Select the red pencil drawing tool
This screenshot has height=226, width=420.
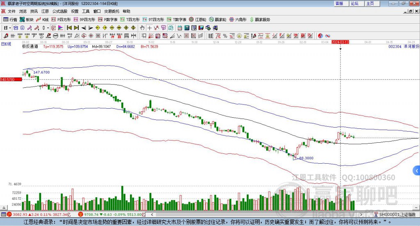pyautogui.click(x=6, y=36)
